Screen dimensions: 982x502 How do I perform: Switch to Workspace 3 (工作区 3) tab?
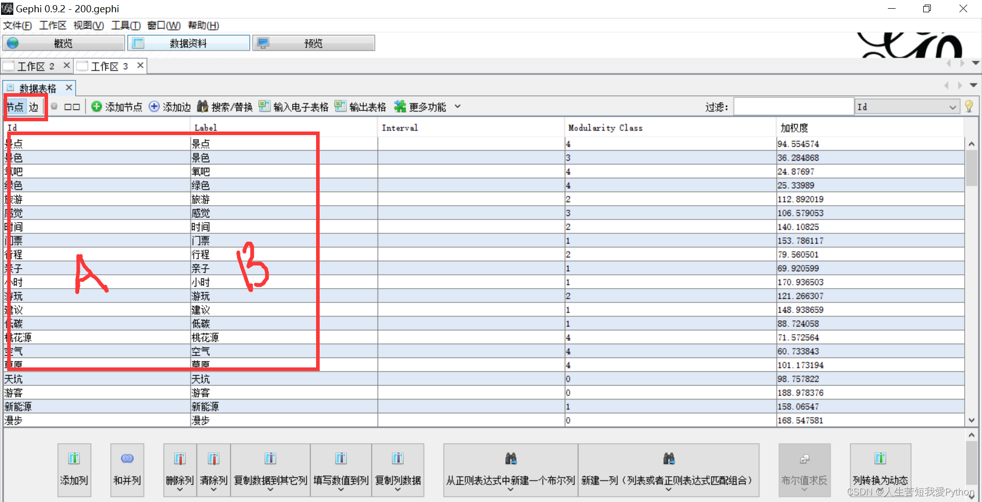point(109,66)
